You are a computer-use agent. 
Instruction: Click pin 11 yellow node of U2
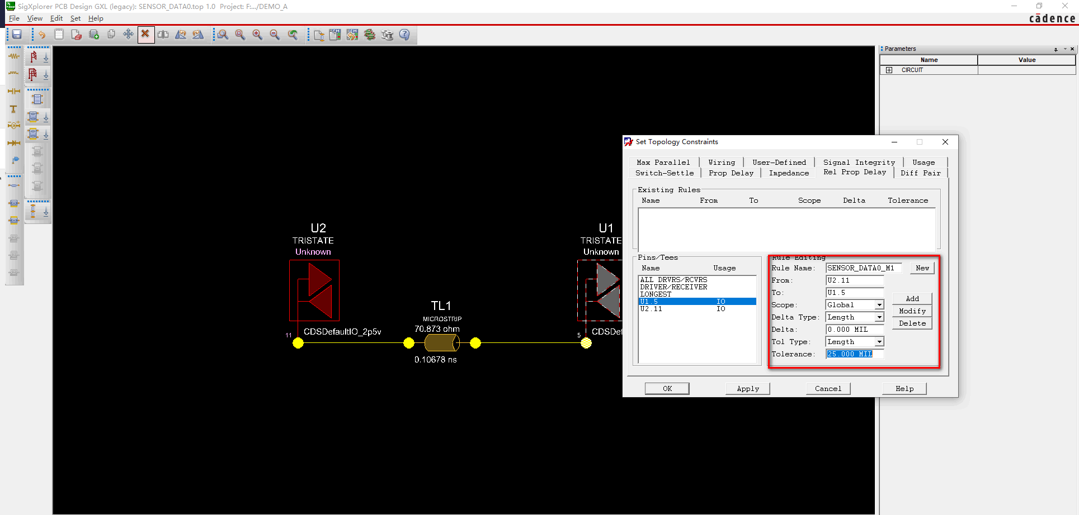click(298, 343)
